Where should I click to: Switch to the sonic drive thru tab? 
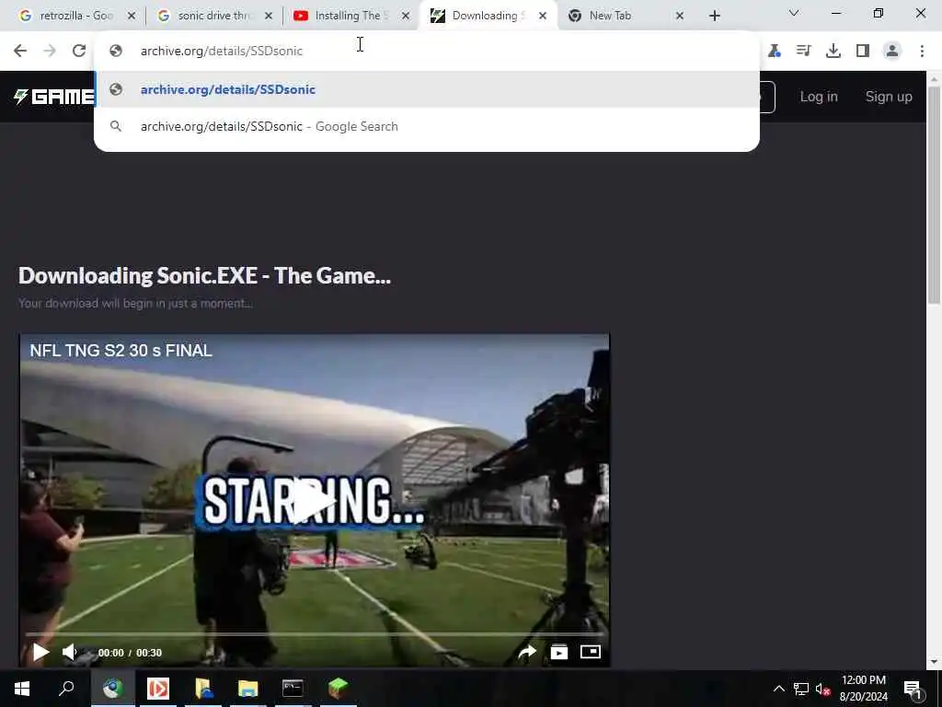pos(213,16)
